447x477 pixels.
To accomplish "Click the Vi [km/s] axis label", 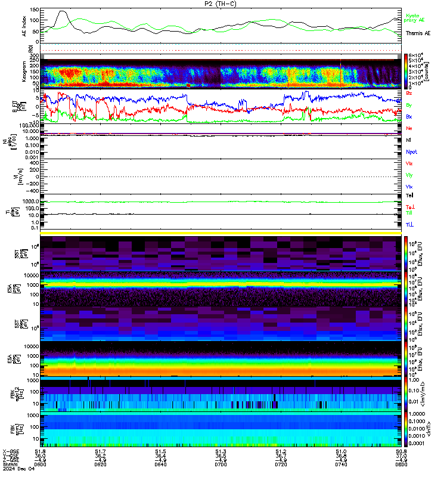I will 18,176.
